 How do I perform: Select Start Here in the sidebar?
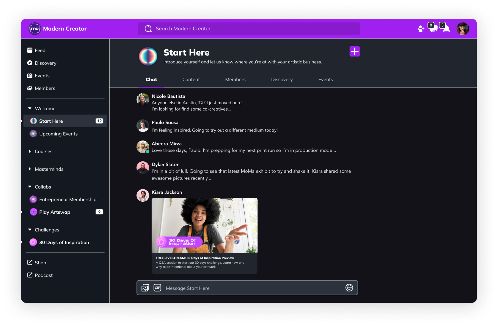click(65, 121)
